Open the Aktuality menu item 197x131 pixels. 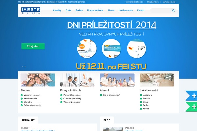[57, 10]
